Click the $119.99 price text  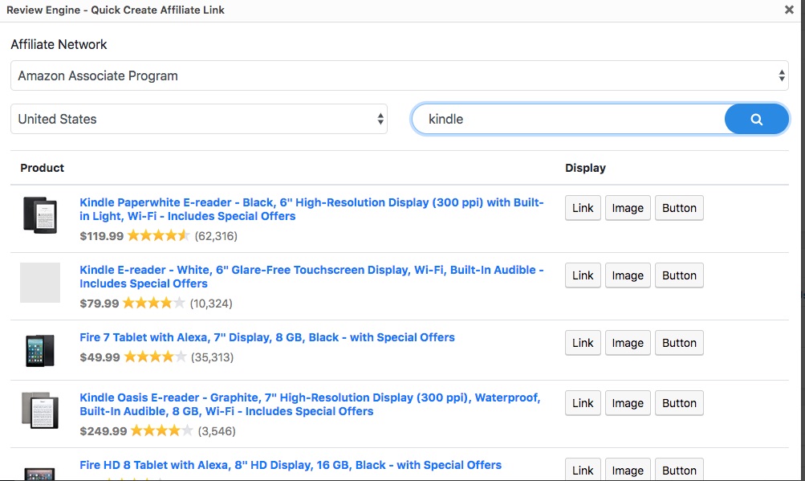[x=102, y=236]
